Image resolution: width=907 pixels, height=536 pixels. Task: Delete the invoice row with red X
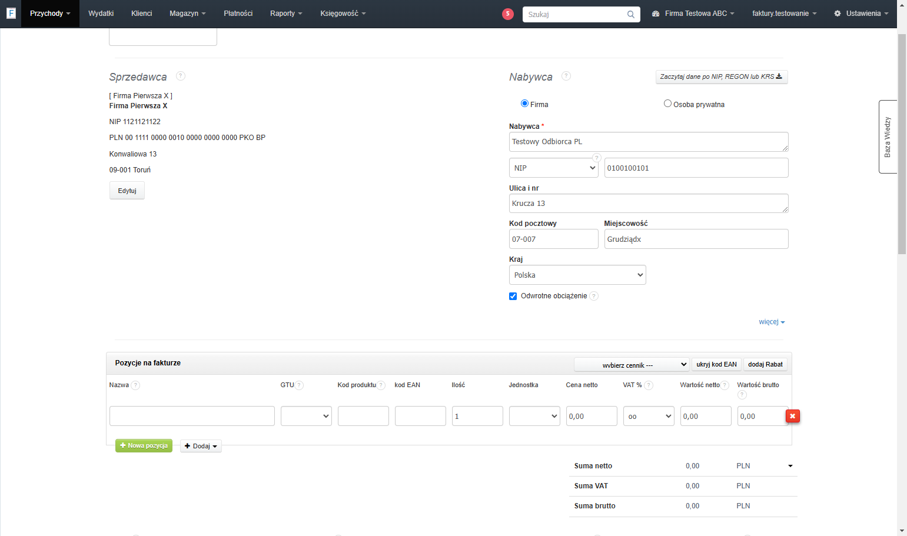pos(793,416)
